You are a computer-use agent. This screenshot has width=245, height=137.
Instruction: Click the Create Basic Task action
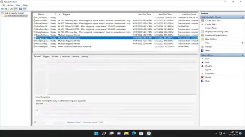pos(214,21)
